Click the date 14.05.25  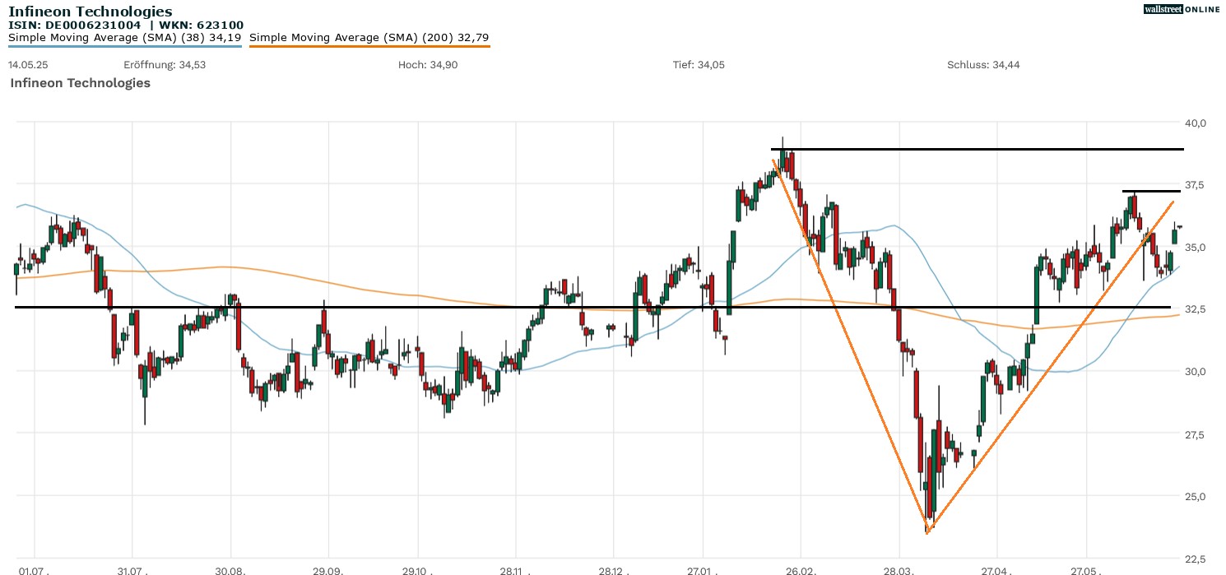[27, 64]
